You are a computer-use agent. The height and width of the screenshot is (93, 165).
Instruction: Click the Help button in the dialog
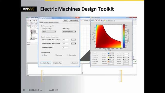tap(65, 21)
